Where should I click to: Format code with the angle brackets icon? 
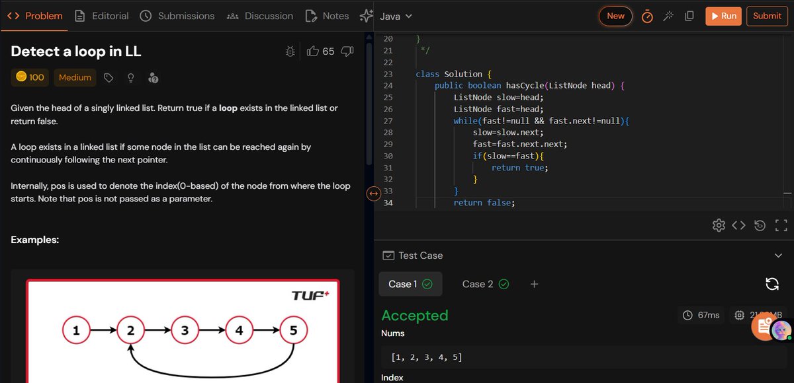point(739,225)
